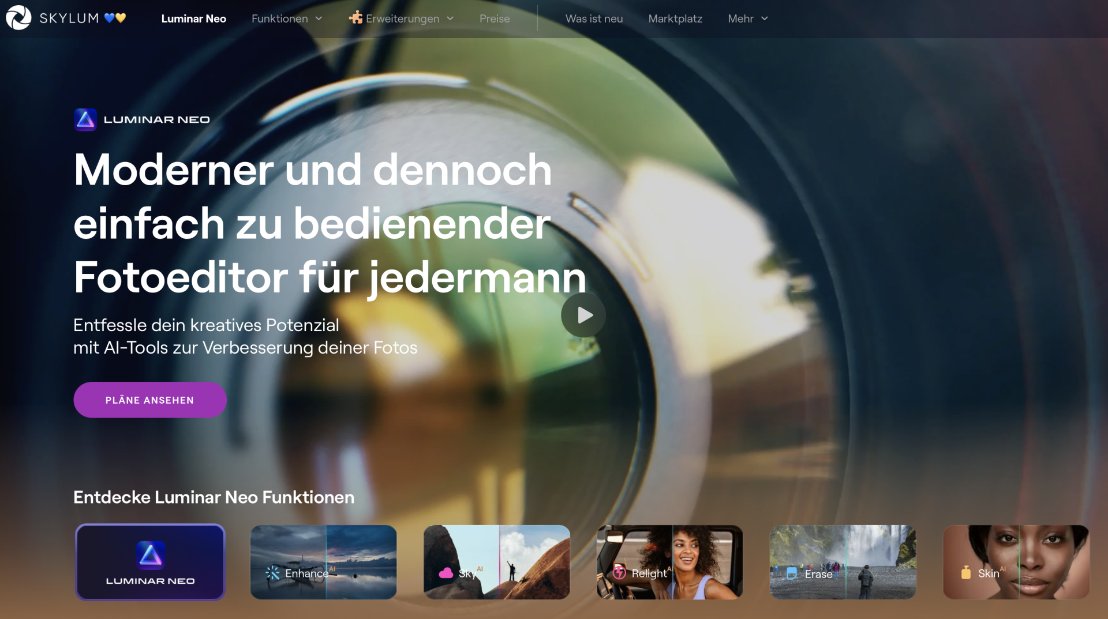Click the Relight lightning icon
This screenshot has height=619, width=1108.
[x=619, y=573]
